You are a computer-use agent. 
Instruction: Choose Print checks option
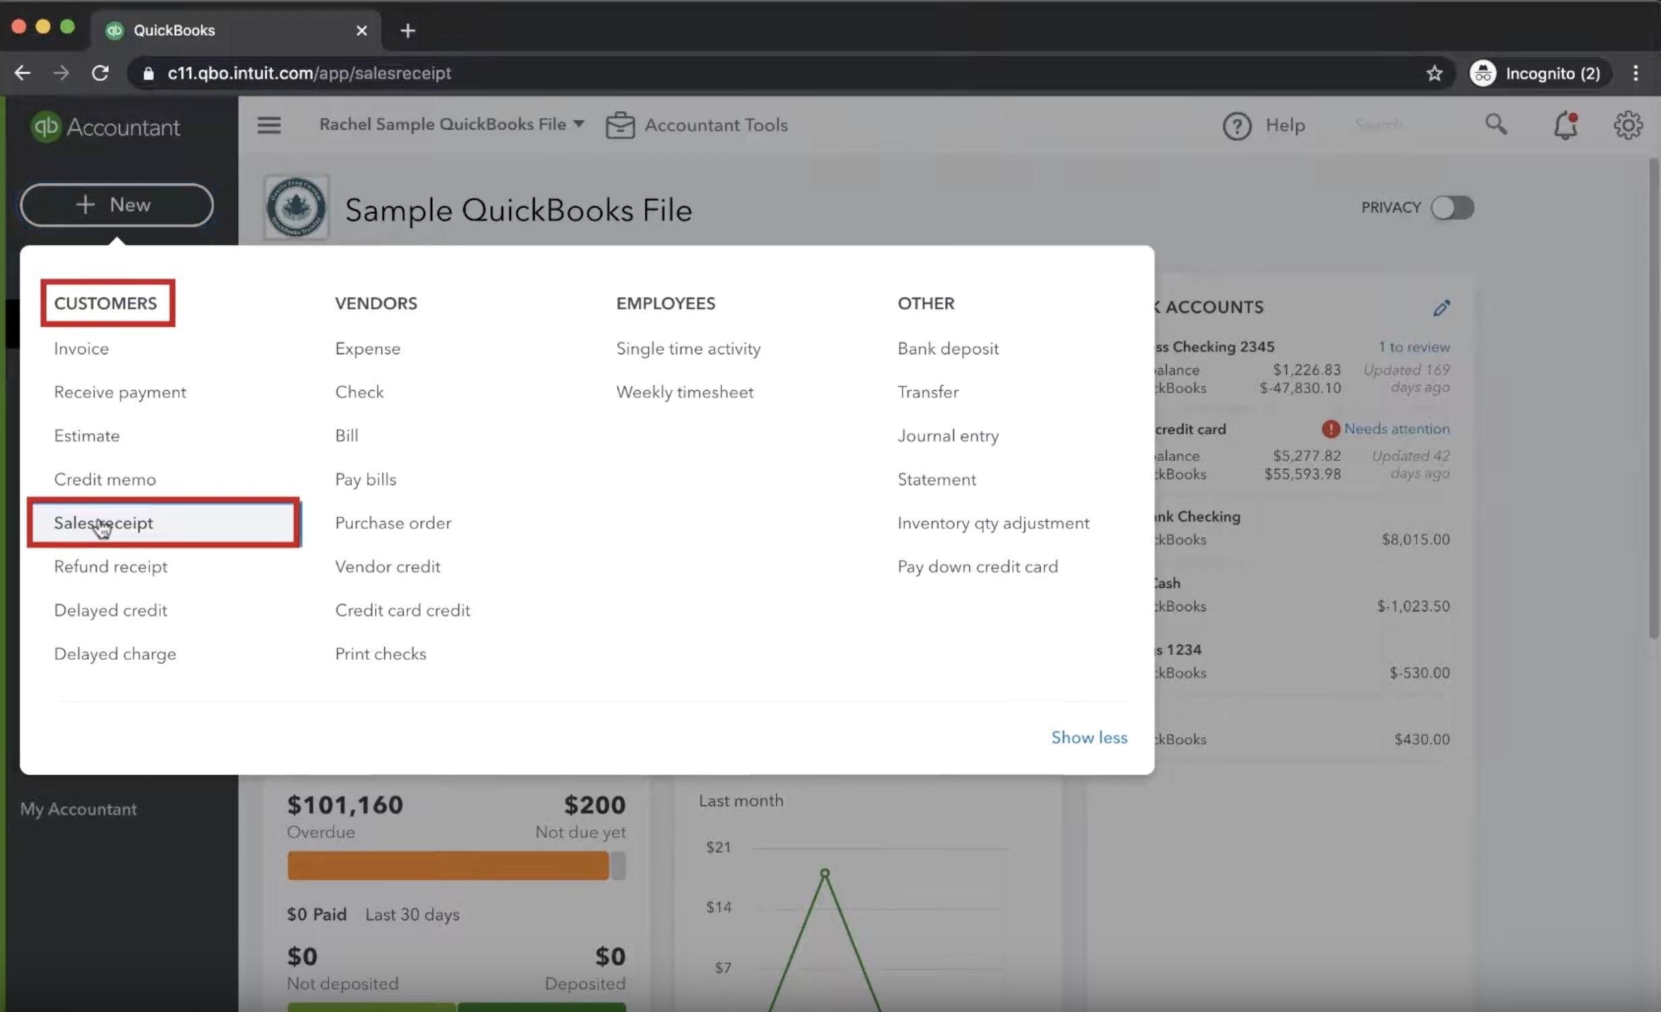(x=380, y=654)
